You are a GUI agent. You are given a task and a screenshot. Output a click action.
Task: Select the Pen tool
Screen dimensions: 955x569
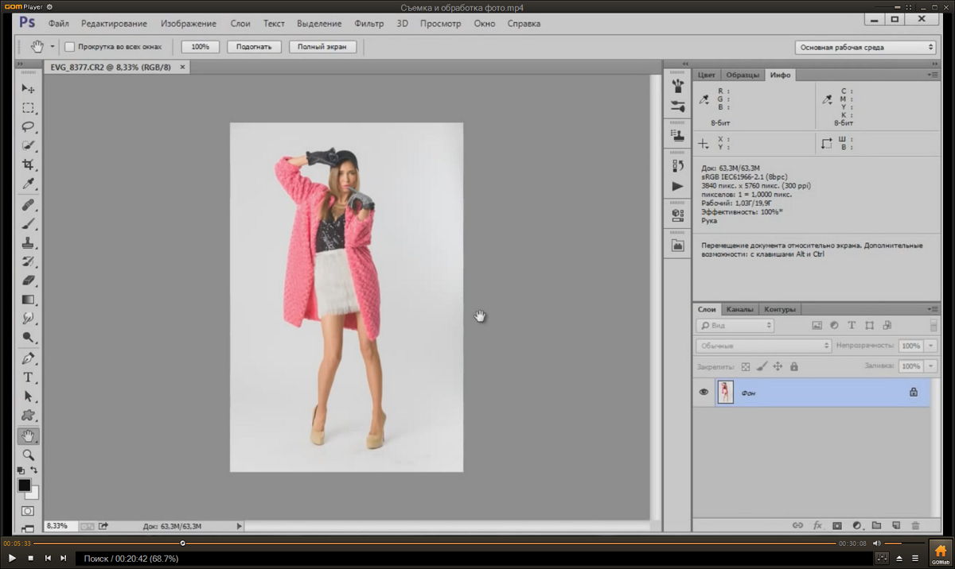click(28, 358)
